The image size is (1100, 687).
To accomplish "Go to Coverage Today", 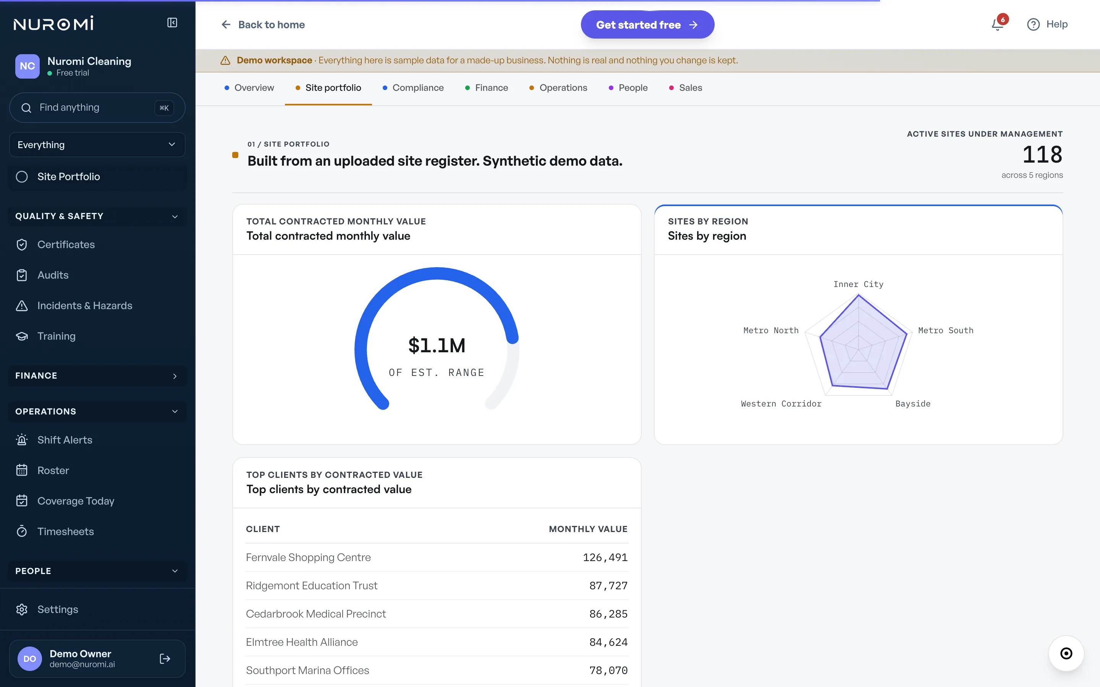I will [97, 501].
